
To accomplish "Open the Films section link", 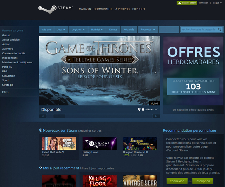I will (5, 92).
